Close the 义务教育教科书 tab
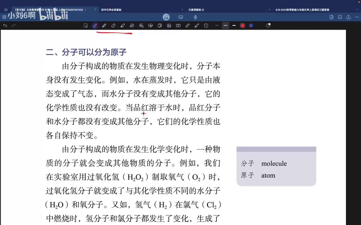The width and height of the screenshot is (361, 225). [95, 10]
